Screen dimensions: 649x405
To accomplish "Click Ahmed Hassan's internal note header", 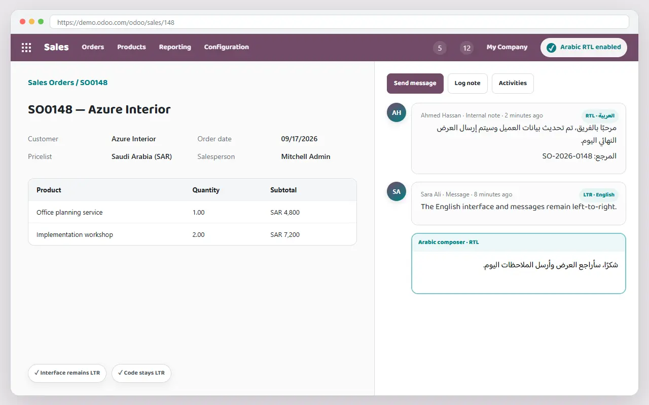I will pyautogui.click(x=482, y=116).
